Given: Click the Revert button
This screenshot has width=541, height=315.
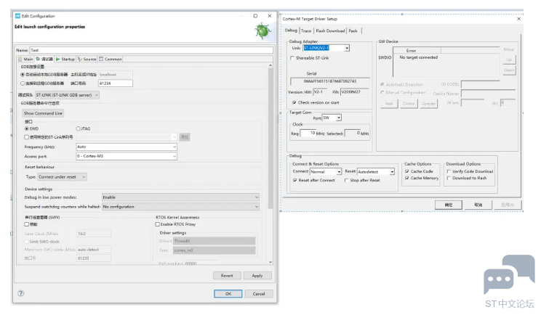Looking at the screenshot, I should pos(227,276).
